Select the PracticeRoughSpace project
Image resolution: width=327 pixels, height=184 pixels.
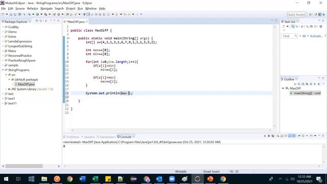pos(20,60)
